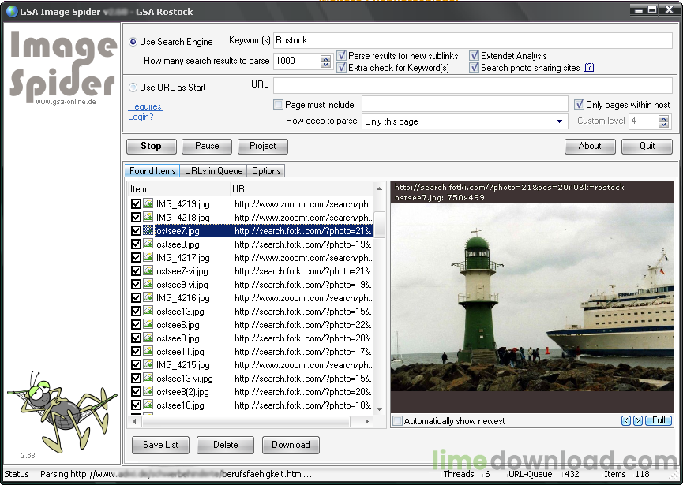Image resolution: width=683 pixels, height=485 pixels.
Task: Click image icon next to IMG_4219.jpg
Action: [x=148, y=204]
